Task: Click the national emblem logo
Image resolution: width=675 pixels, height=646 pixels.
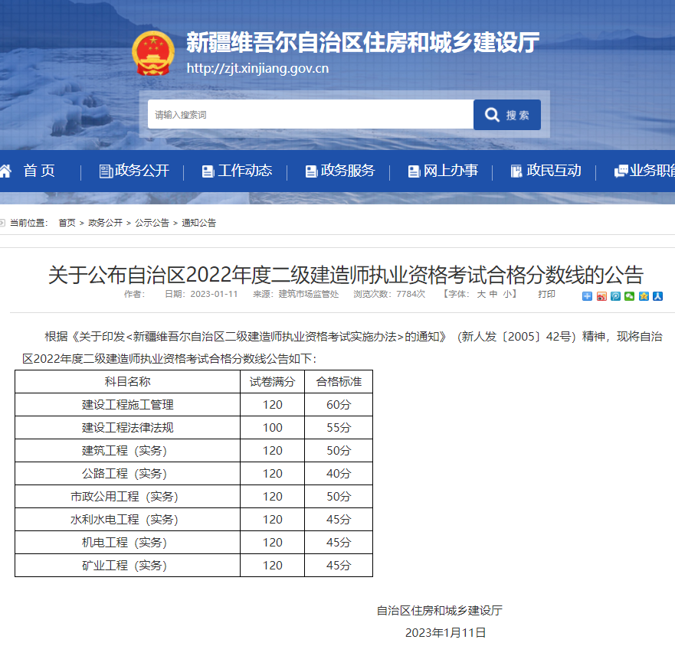Action: [x=153, y=52]
